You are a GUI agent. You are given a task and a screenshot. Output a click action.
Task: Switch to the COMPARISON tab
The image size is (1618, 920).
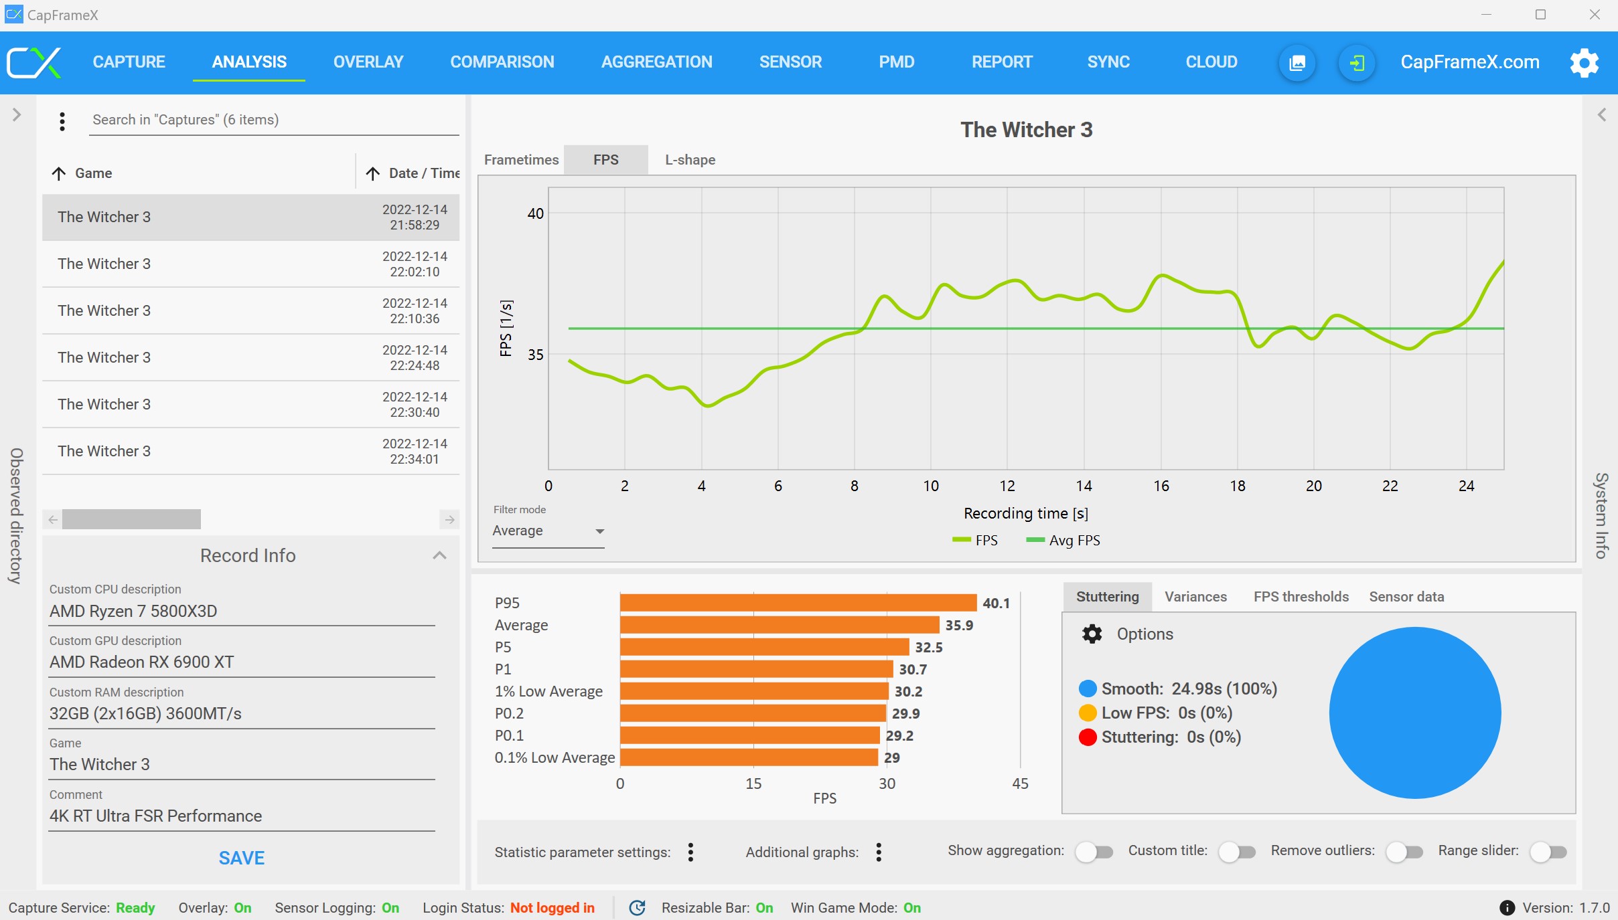point(502,62)
